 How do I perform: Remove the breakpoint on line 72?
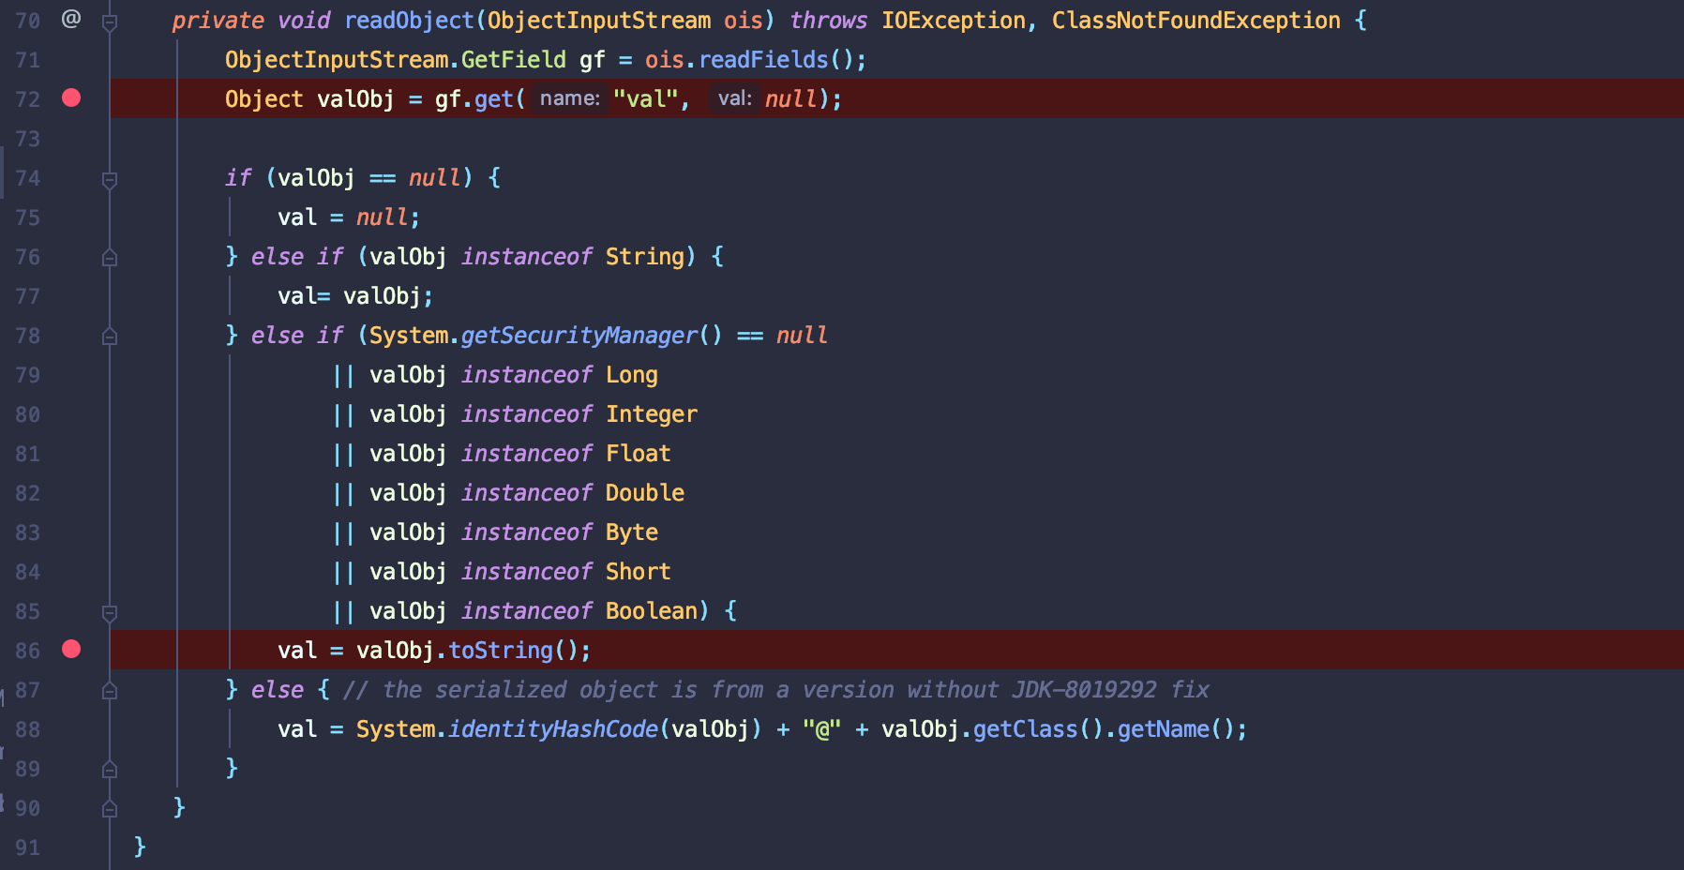click(71, 98)
